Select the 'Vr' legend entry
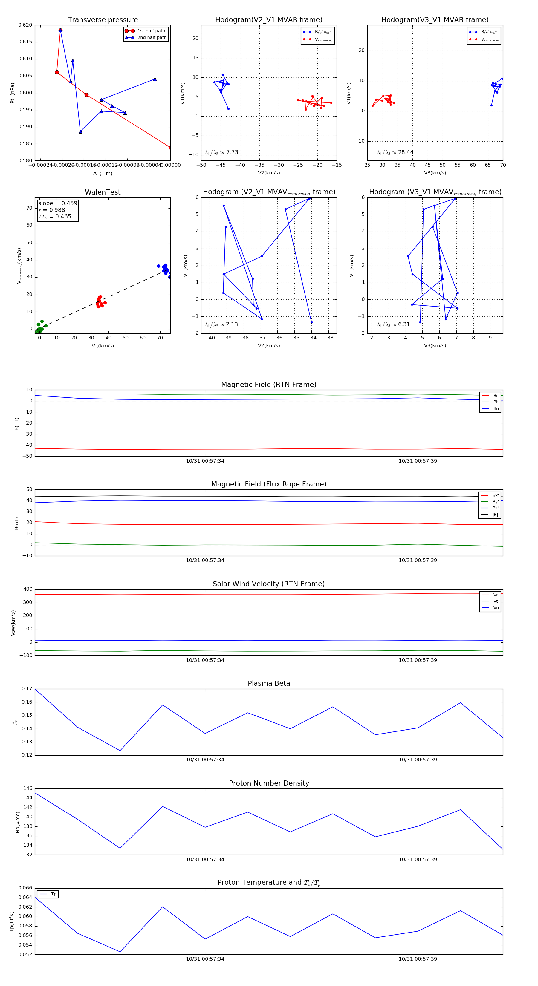Viewport: 538px width, 986px height. 490,595
